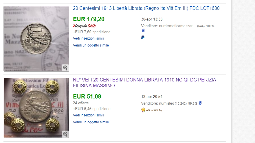Click Affidabilità Top rosette badge icon

pyautogui.click(x=143, y=110)
